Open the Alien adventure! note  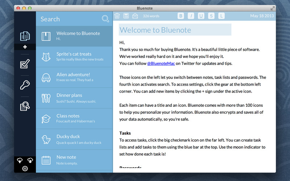pyautogui.click(x=74, y=77)
